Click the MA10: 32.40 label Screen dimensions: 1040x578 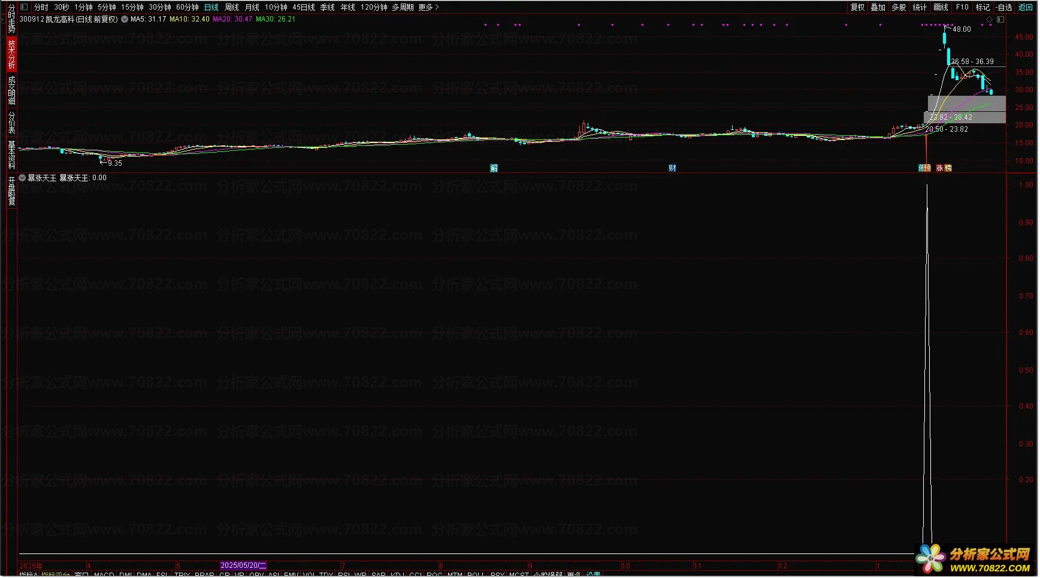coord(189,19)
